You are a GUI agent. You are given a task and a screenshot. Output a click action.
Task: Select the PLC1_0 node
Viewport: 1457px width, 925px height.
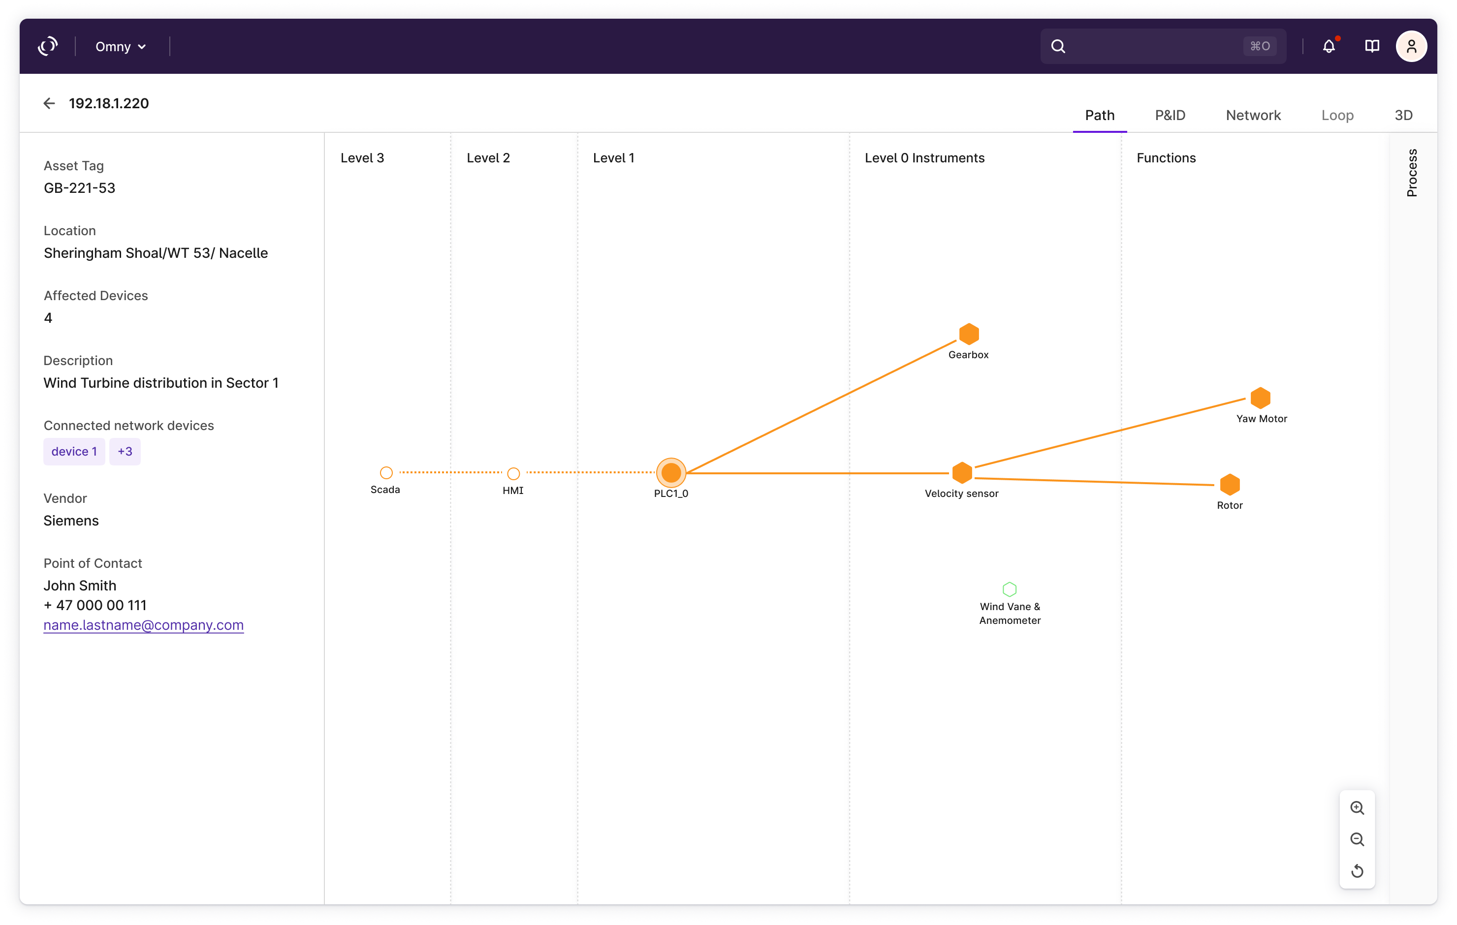click(x=671, y=472)
